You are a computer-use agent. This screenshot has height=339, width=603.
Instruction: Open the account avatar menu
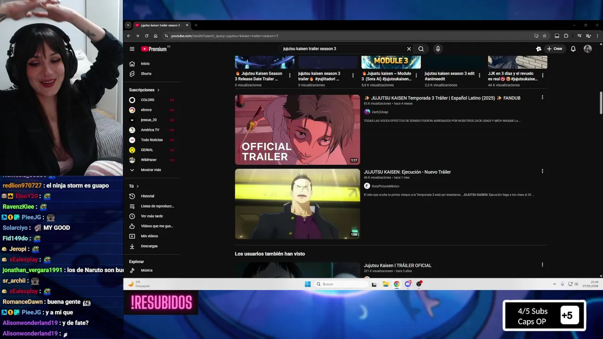tap(587, 49)
